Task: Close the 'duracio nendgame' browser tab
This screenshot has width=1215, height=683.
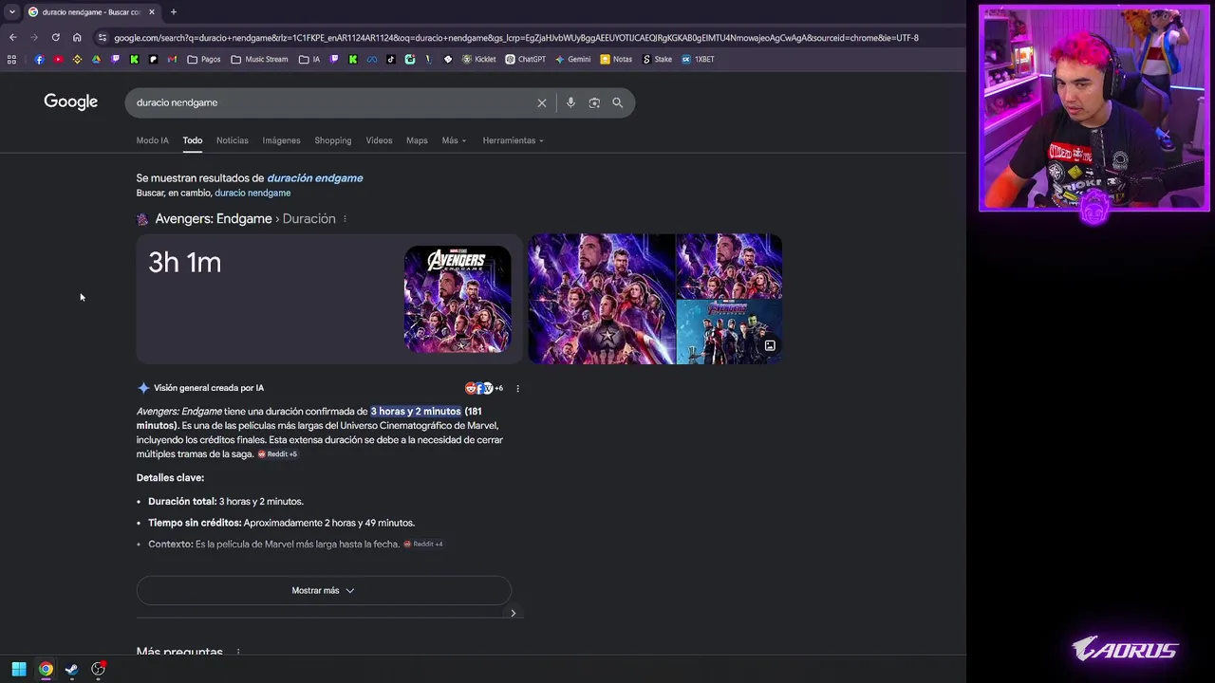Action: (x=151, y=11)
